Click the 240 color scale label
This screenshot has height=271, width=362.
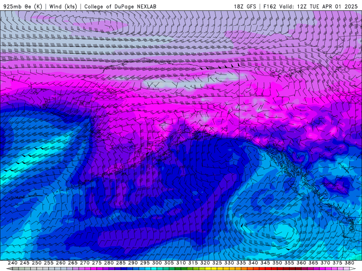[x=13, y=263]
